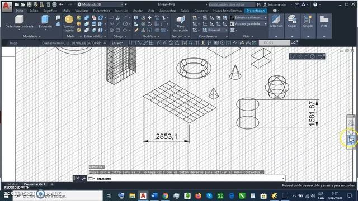Viewport: 358px width, 201px height.
Task: Open the Vista no guardada dropdown
Action: (248, 23)
